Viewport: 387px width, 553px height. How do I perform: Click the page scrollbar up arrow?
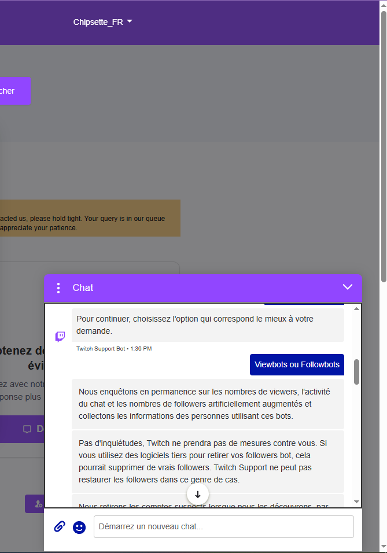coord(384,5)
